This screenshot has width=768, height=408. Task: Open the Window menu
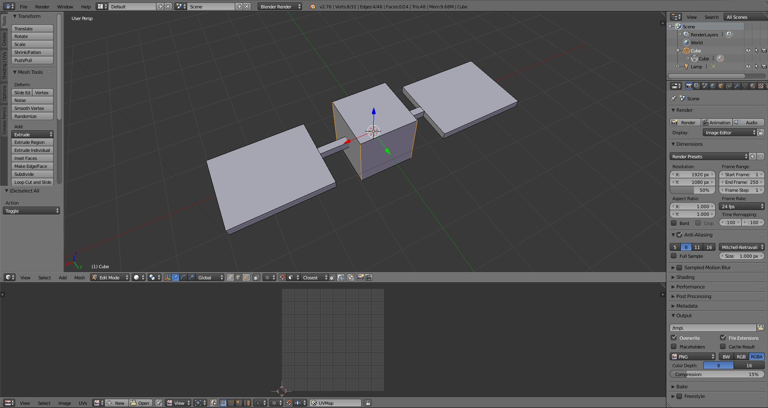coord(65,6)
